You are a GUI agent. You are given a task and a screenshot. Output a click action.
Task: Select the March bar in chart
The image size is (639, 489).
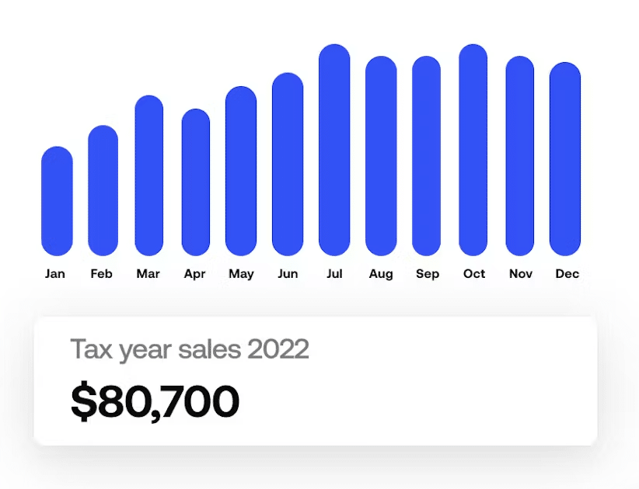point(149,175)
